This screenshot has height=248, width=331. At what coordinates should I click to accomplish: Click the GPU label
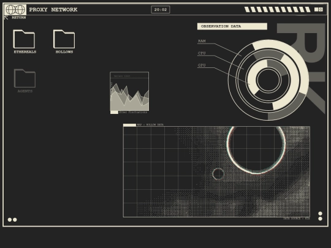[202, 65]
